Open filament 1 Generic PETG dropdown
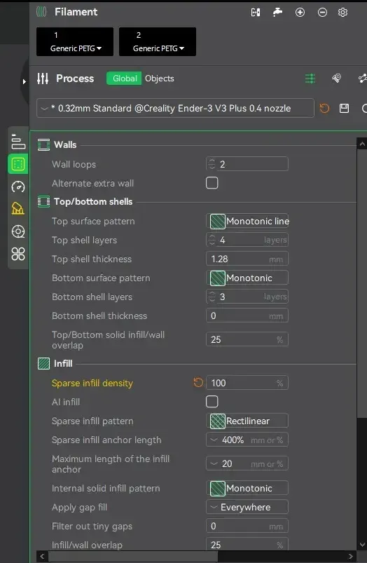The width and height of the screenshot is (367, 563). pyautogui.click(x=75, y=41)
